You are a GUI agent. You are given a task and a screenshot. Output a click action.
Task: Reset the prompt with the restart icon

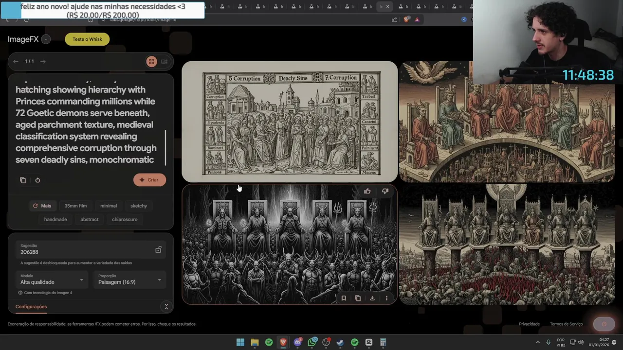37,180
